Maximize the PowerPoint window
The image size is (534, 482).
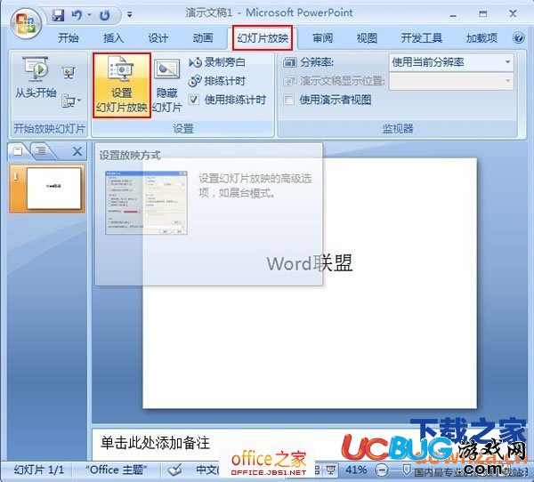[482, 14]
